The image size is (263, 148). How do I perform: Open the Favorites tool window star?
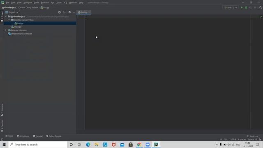(2, 125)
